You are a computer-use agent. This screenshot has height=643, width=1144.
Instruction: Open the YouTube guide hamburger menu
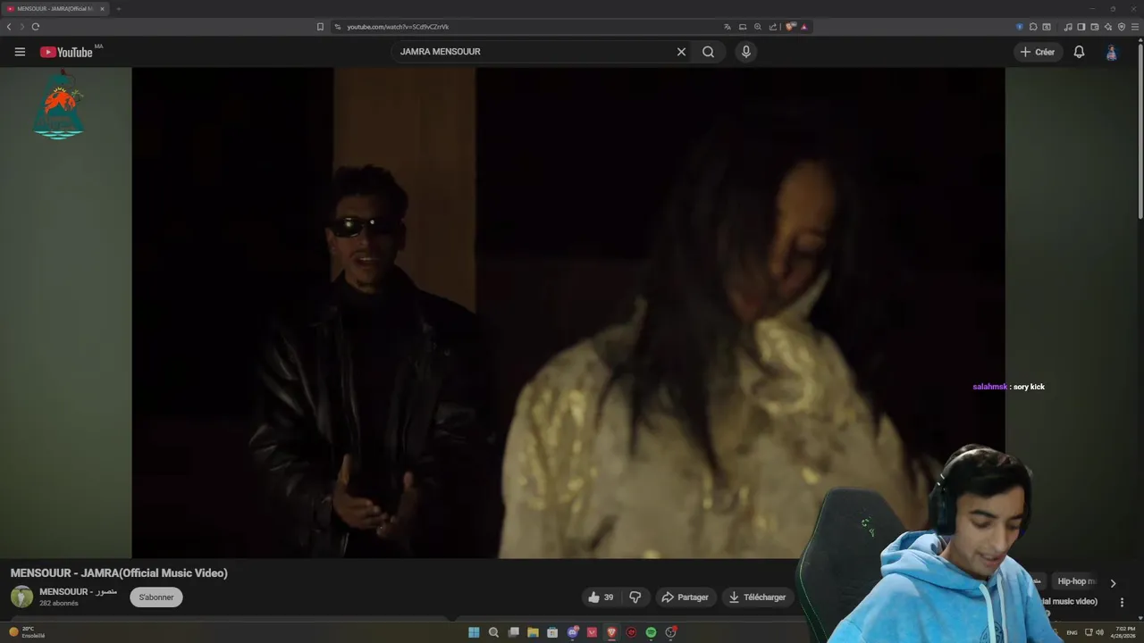20,52
